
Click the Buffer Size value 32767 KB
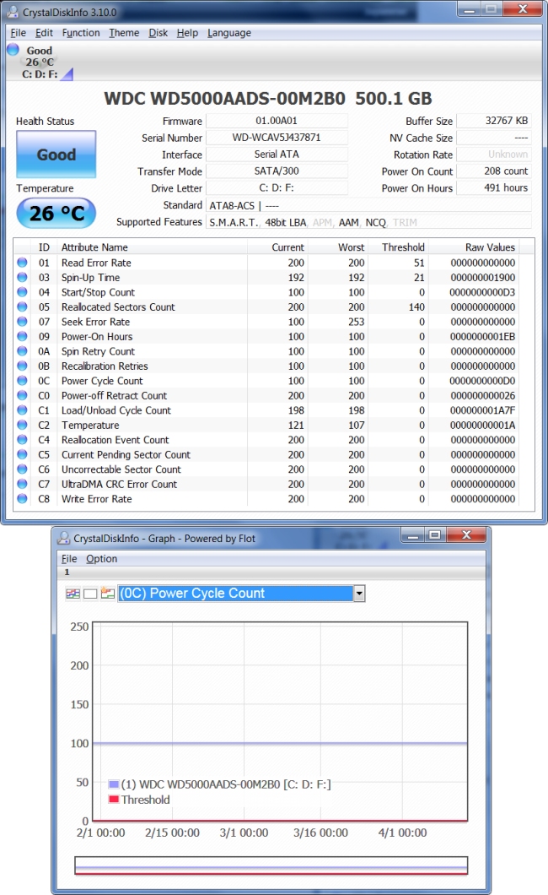click(x=494, y=121)
